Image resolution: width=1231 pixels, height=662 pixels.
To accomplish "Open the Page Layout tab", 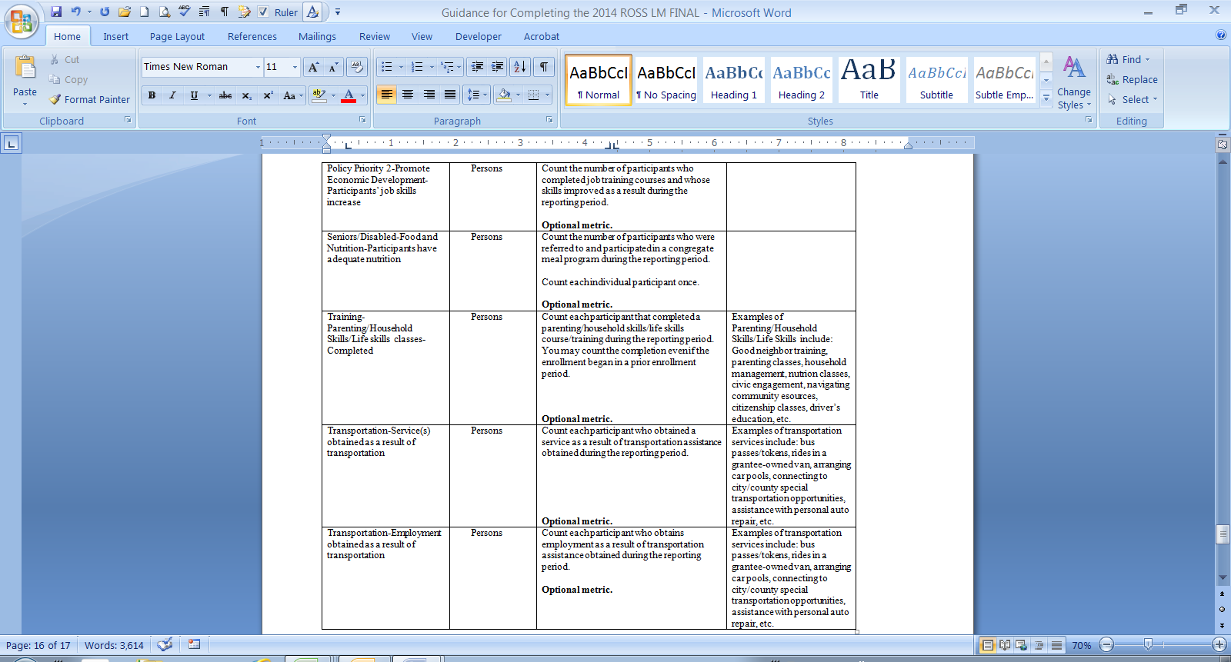I will (x=178, y=36).
